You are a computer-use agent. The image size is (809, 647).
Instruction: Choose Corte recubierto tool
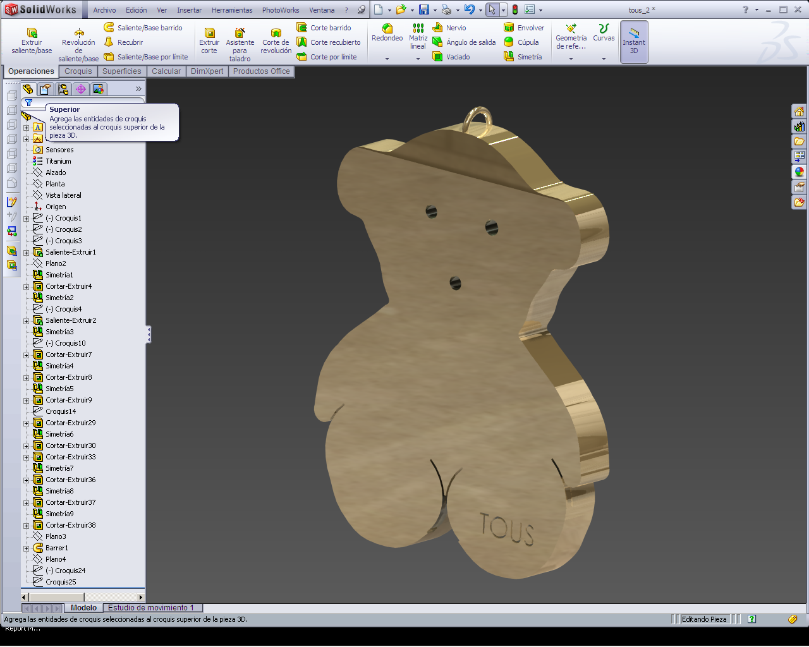329,42
